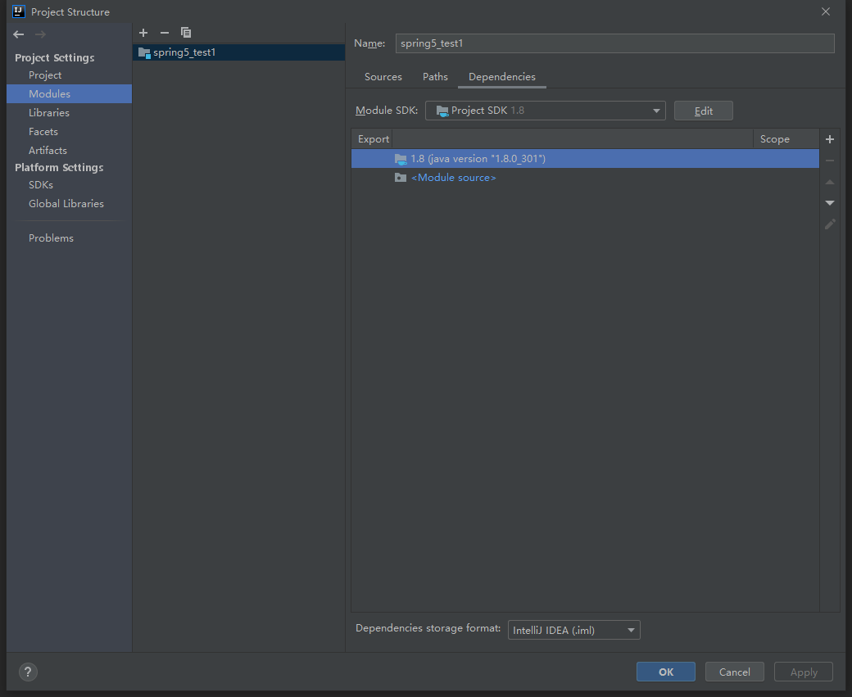Switch to the Sources tab

(383, 77)
